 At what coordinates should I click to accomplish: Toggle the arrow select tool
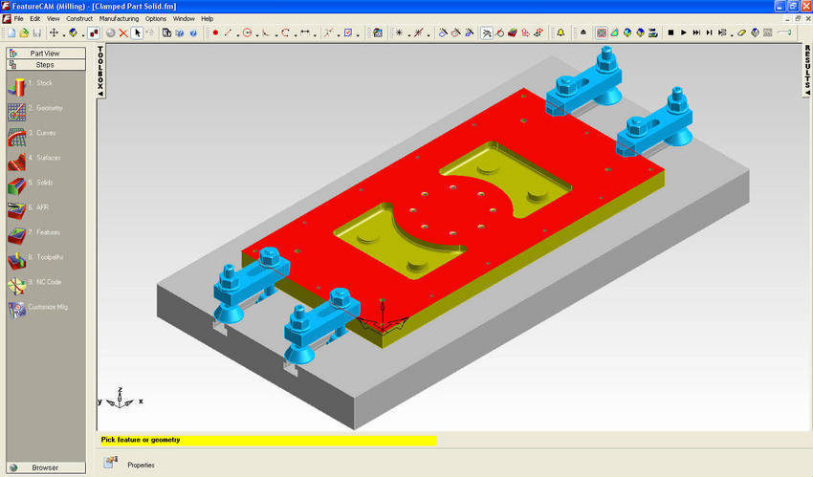tap(137, 33)
